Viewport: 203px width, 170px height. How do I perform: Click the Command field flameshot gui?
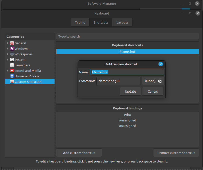(x=118, y=81)
